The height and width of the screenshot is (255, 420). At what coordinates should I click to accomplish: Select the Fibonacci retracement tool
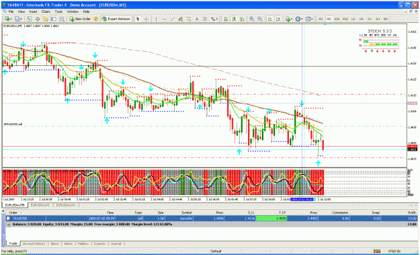[189, 19]
